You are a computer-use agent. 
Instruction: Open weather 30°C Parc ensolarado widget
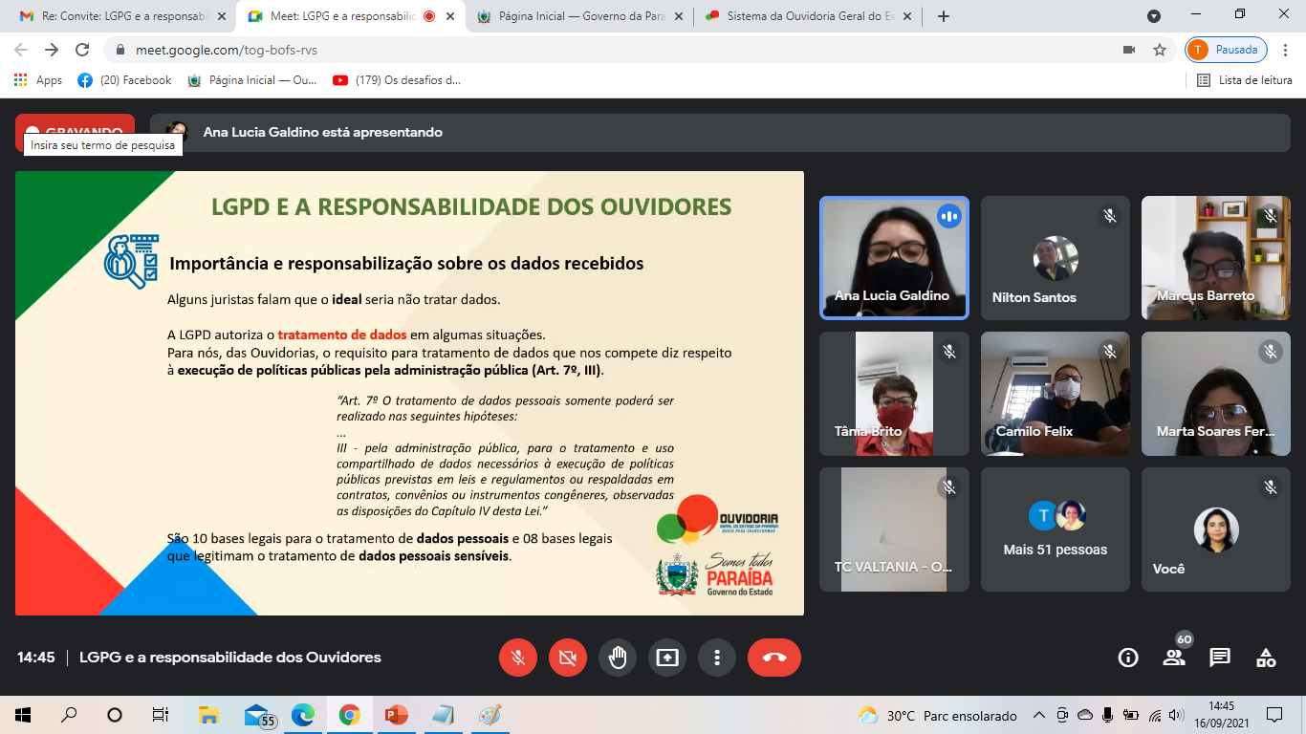click(x=937, y=715)
